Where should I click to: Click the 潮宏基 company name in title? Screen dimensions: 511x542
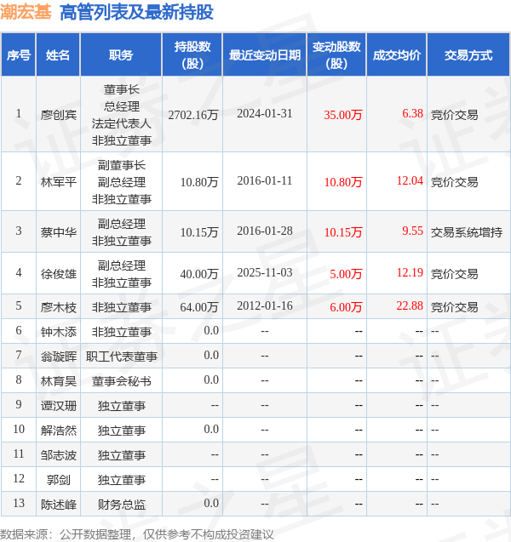(26, 12)
